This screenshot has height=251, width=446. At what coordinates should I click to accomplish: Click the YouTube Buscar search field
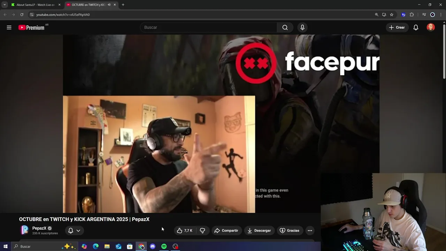pos(208,27)
